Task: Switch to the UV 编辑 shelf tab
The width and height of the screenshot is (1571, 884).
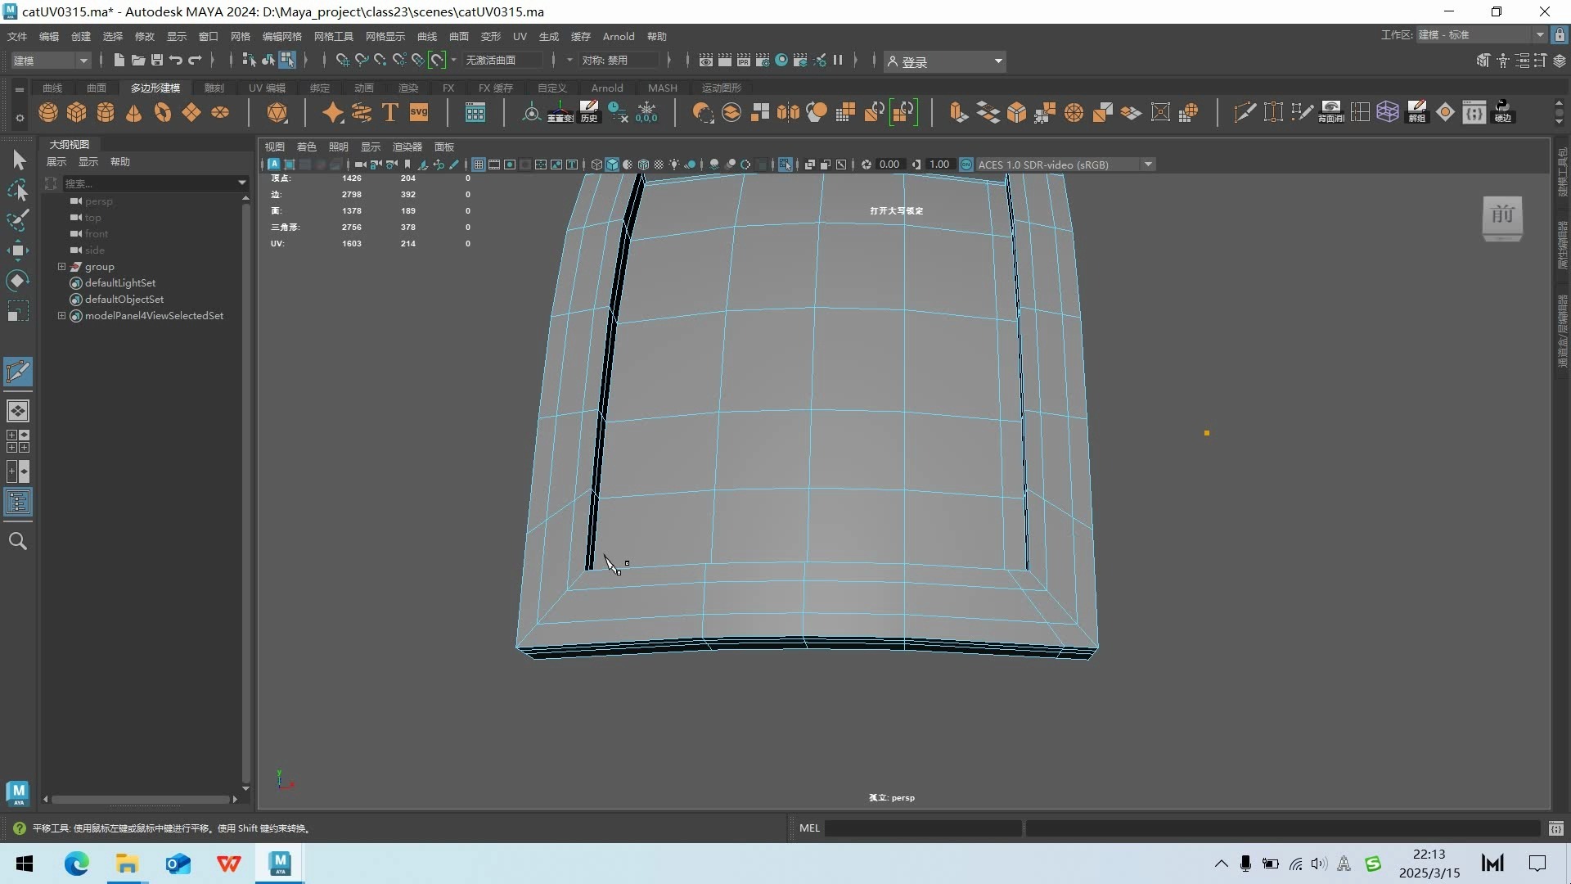Action: coord(267,88)
